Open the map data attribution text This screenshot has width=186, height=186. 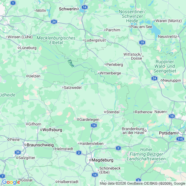[143, 183]
